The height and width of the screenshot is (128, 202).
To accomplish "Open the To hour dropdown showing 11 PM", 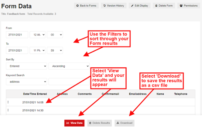I will coord(37,50).
